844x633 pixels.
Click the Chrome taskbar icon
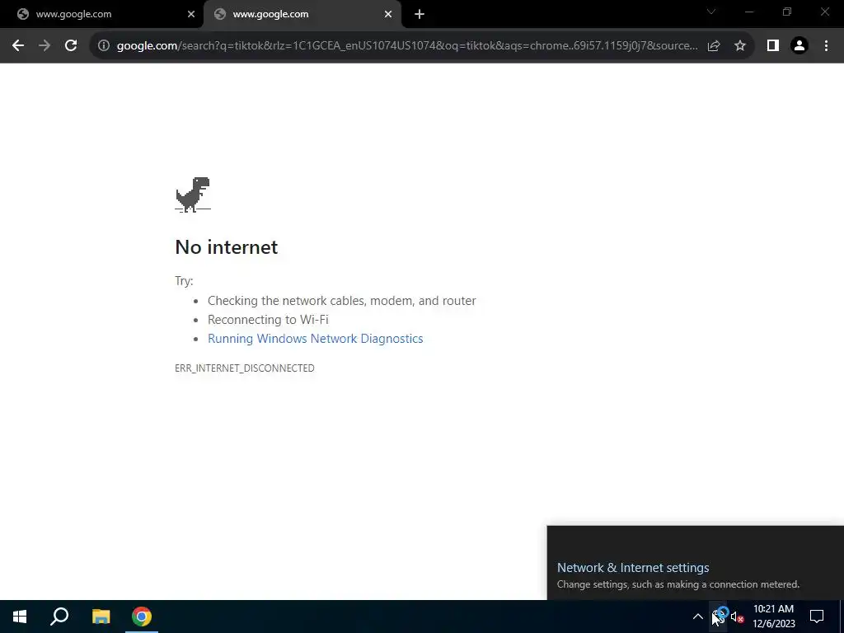[142, 617]
